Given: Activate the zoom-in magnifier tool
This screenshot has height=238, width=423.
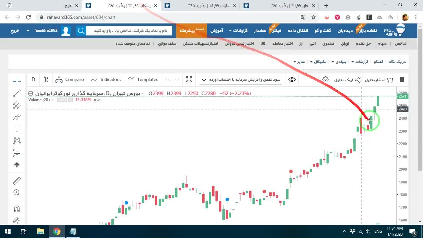Looking at the screenshot, I should [x=17, y=192].
